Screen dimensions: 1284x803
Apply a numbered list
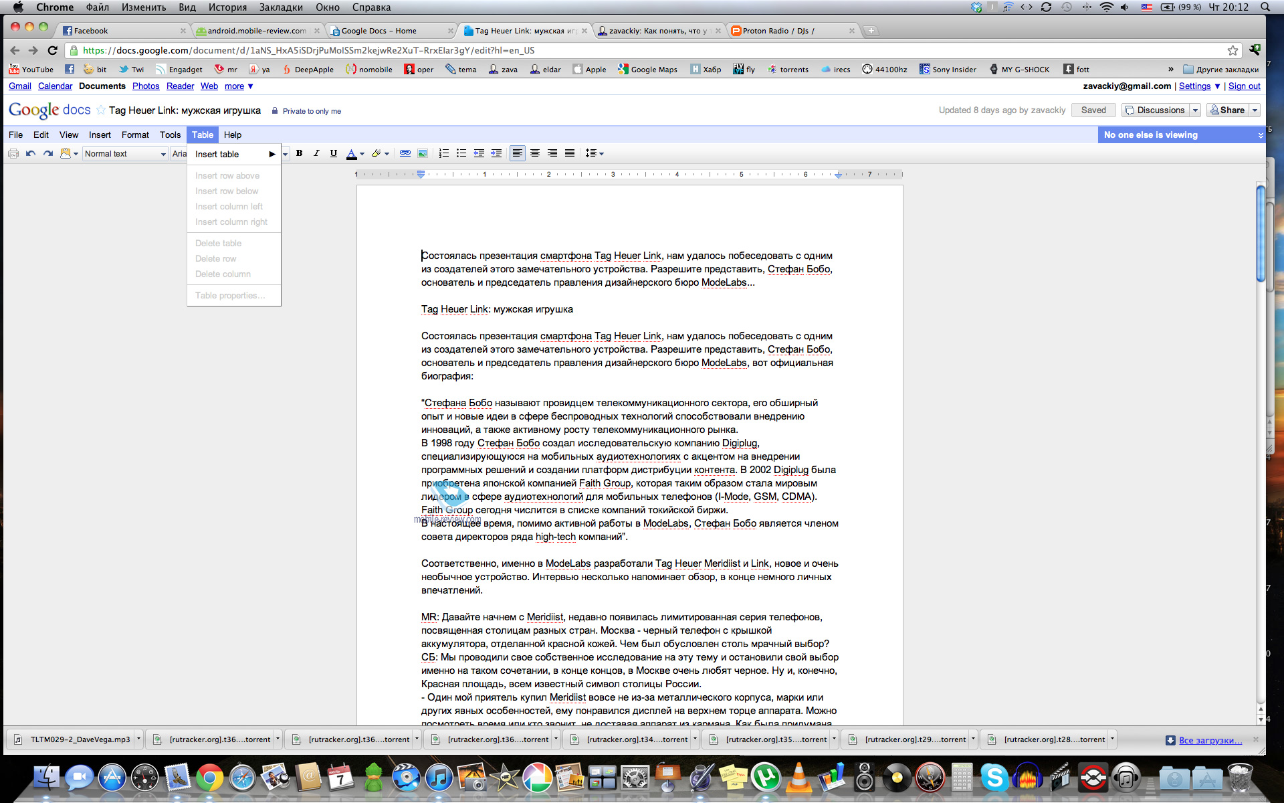pyautogui.click(x=444, y=154)
